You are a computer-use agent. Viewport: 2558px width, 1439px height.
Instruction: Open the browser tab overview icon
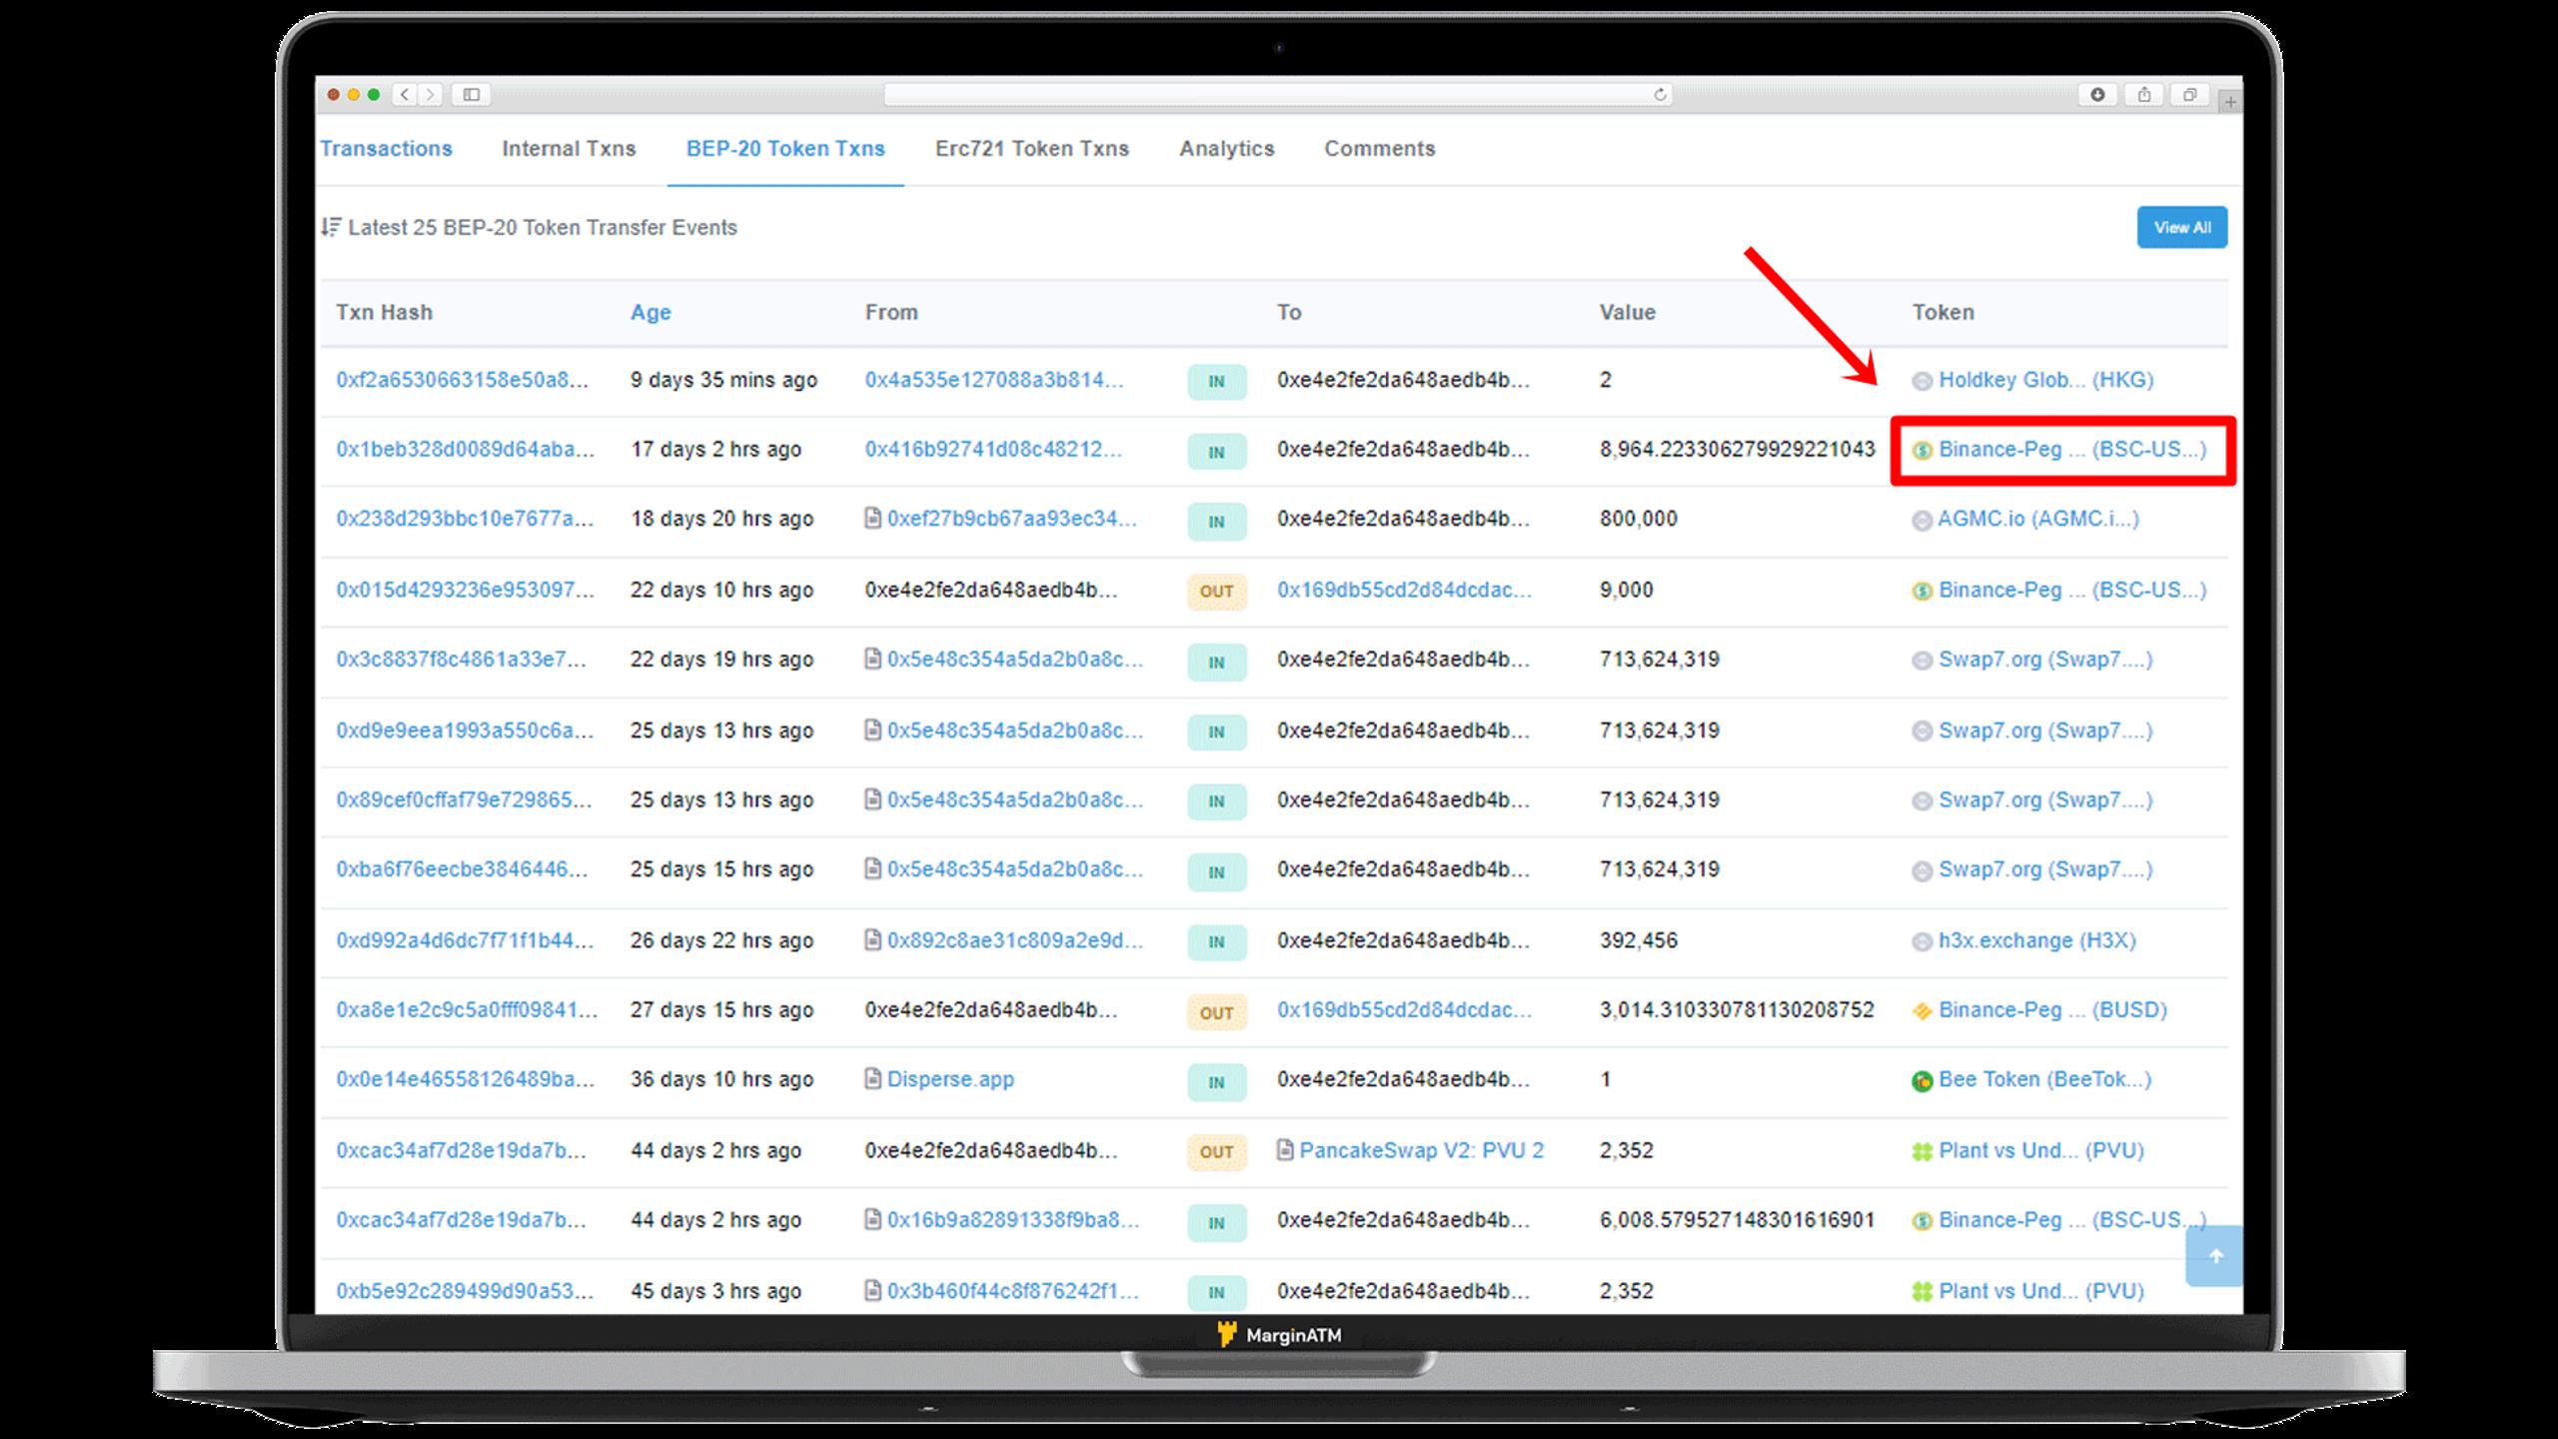(x=2190, y=95)
